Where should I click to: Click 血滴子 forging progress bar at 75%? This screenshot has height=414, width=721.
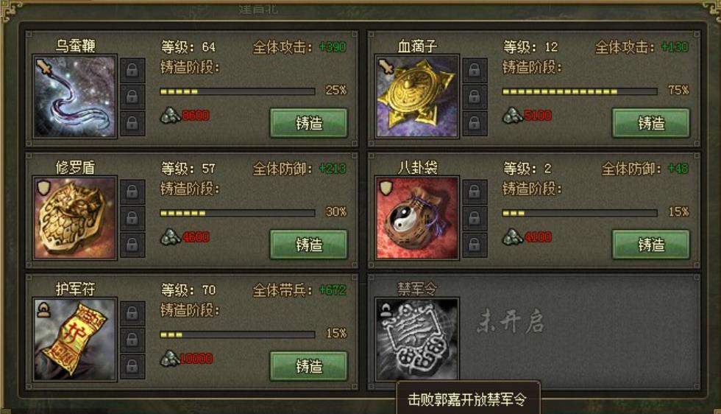tap(580, 91)
